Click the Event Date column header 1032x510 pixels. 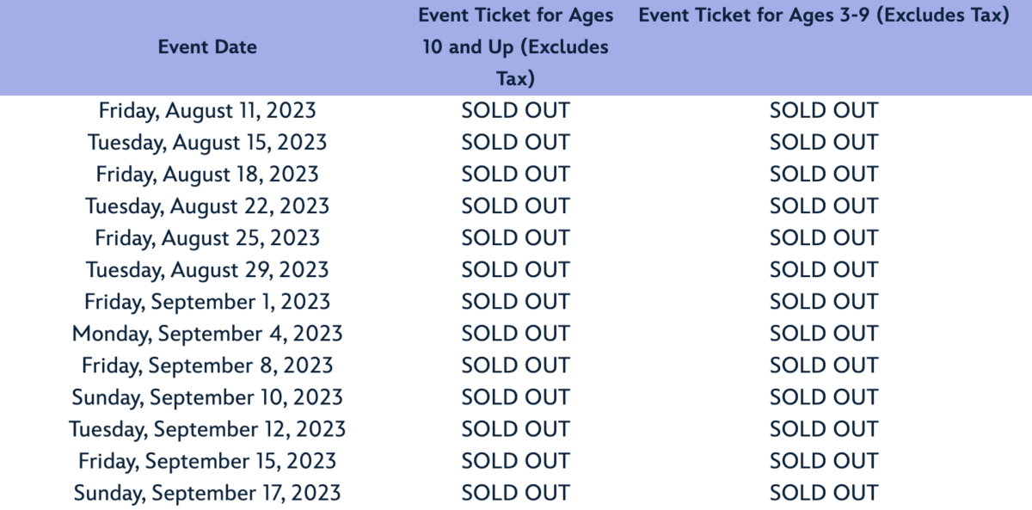click(x=207, y=47)
